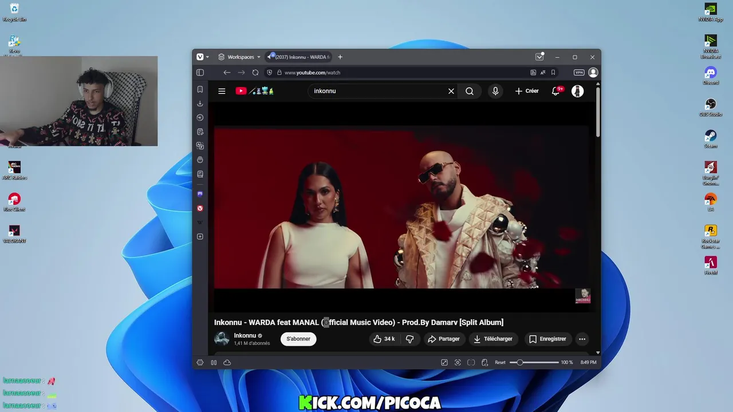The height and width of the screenshot is (412, 733).
Task: Toggle the browser side panel
Action: 200,73
